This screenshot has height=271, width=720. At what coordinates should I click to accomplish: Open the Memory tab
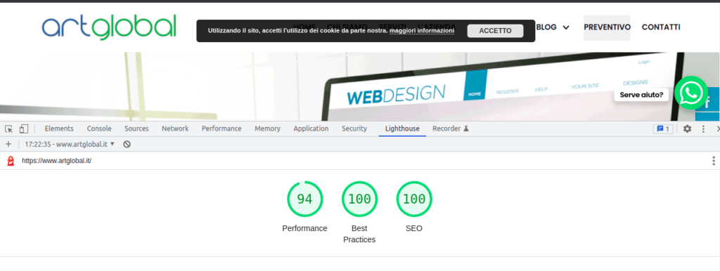(x=267, y=129)
